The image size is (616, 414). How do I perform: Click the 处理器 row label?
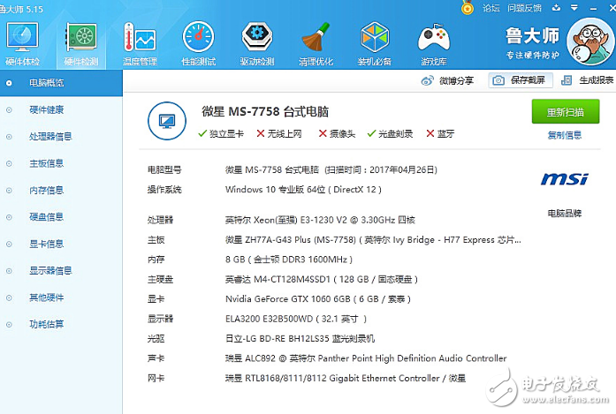(160, 220)
